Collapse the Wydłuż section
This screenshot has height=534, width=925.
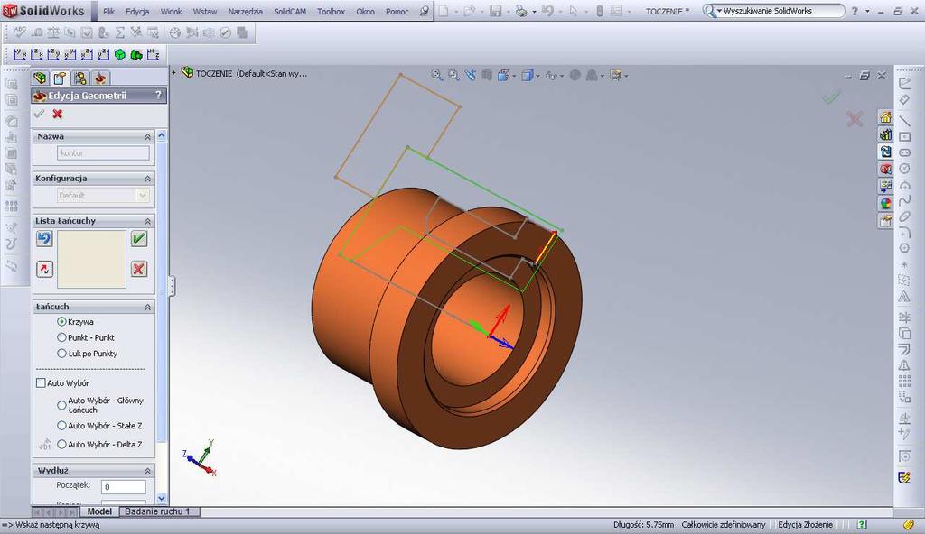point(147,471)
